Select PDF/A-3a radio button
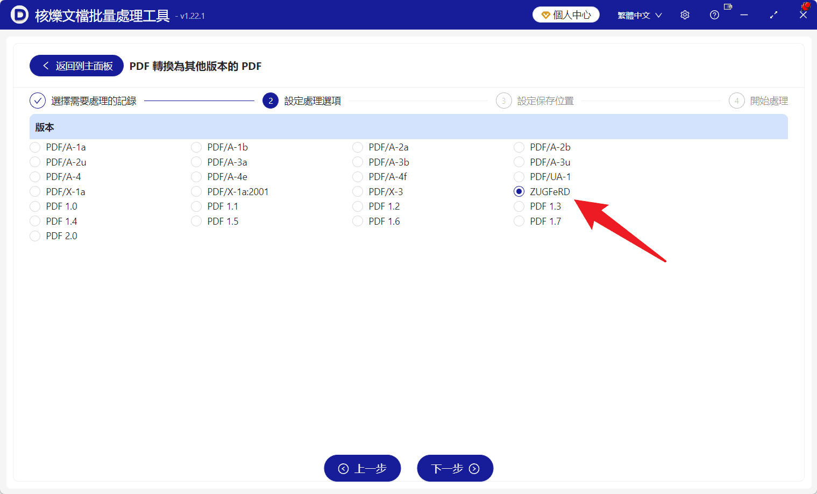This screenshot has width=817, height=494. [x=196, y=162]
